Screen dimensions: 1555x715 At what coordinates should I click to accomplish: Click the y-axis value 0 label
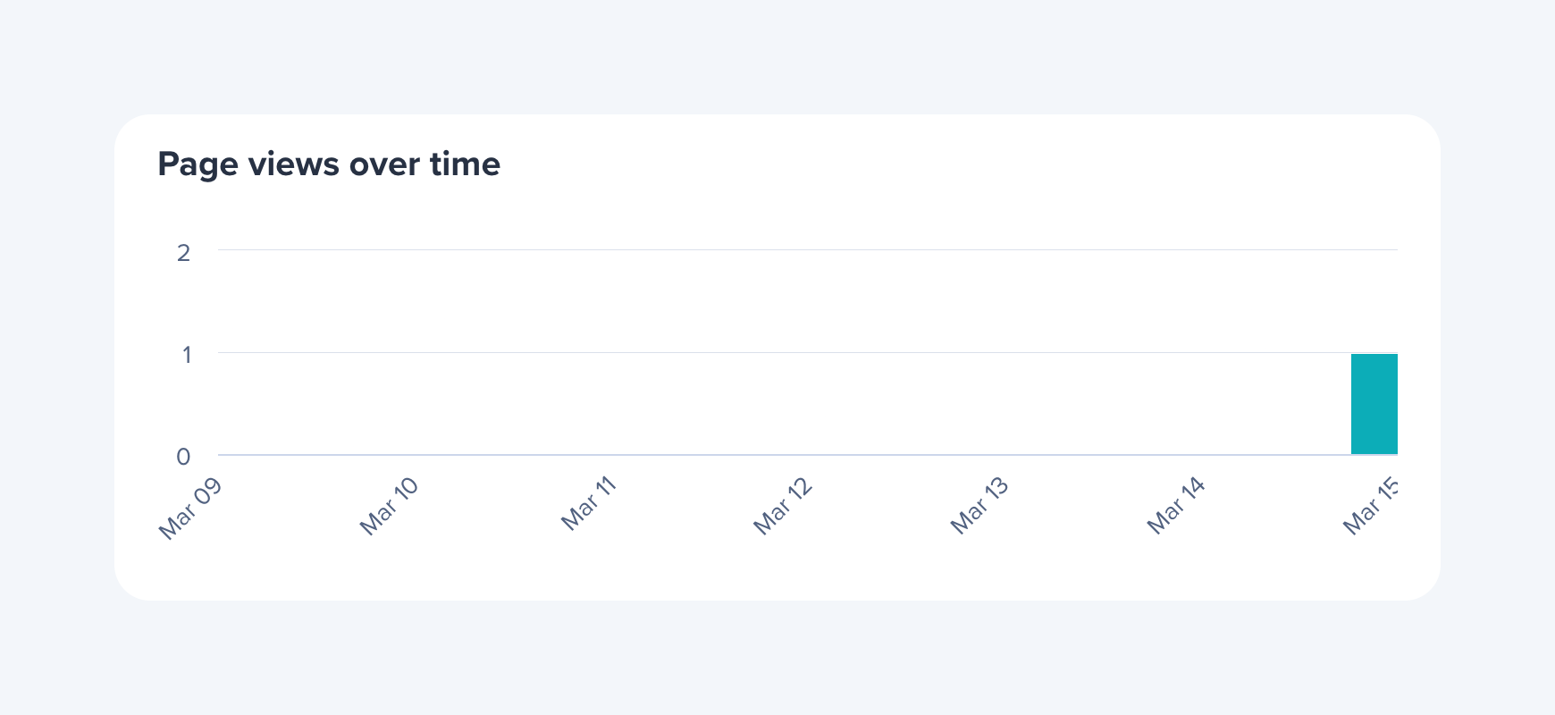click(183, 457)
